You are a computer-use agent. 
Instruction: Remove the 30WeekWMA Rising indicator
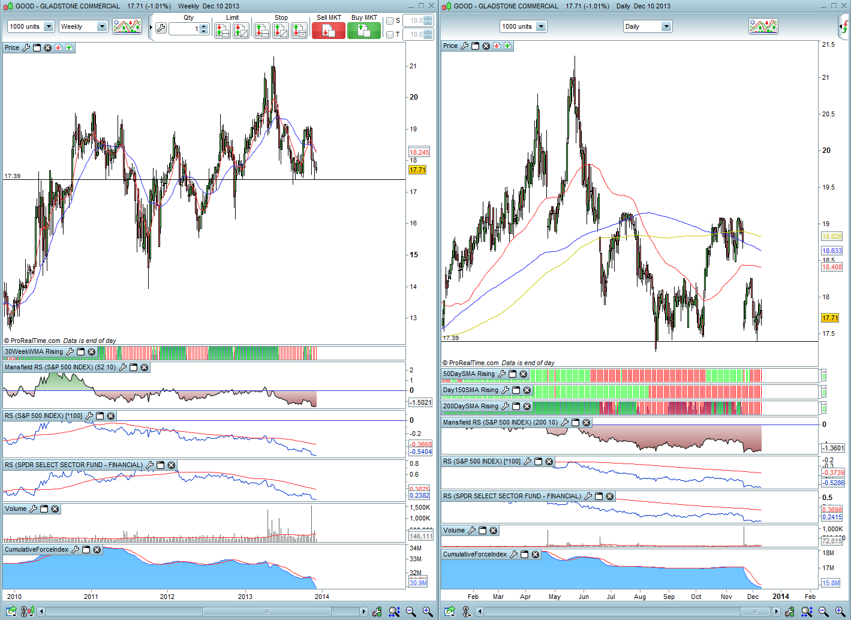point(92,352)
